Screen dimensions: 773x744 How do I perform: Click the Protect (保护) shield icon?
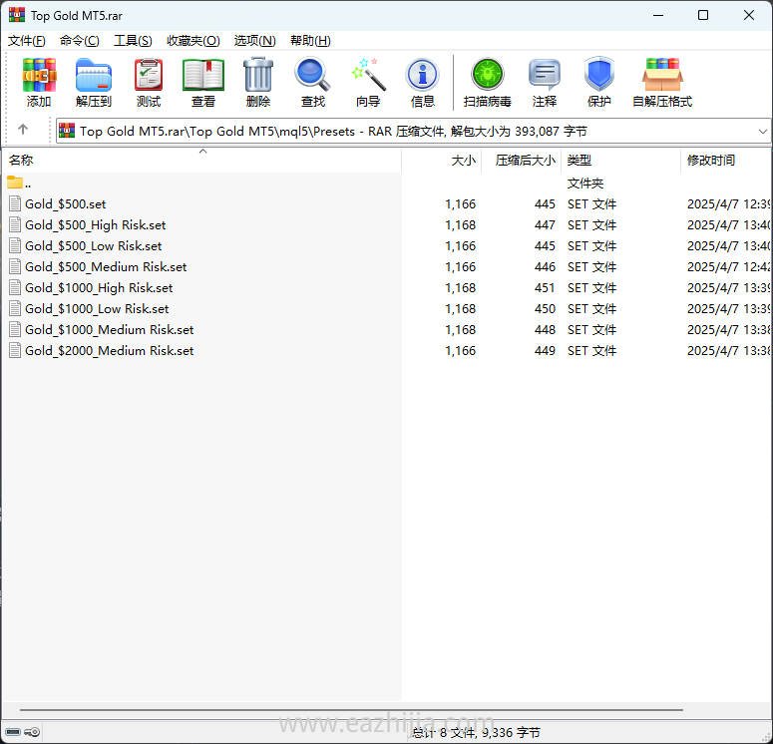[599, 83]
